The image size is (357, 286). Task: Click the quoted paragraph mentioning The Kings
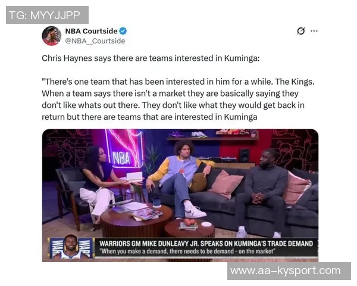[x=178, y=100]
